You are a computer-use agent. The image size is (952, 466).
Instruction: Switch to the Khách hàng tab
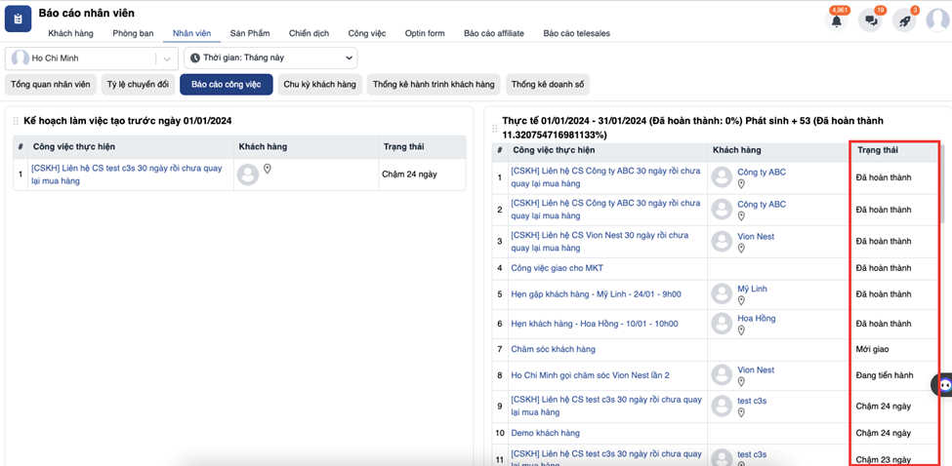click(x=70, y=33)
